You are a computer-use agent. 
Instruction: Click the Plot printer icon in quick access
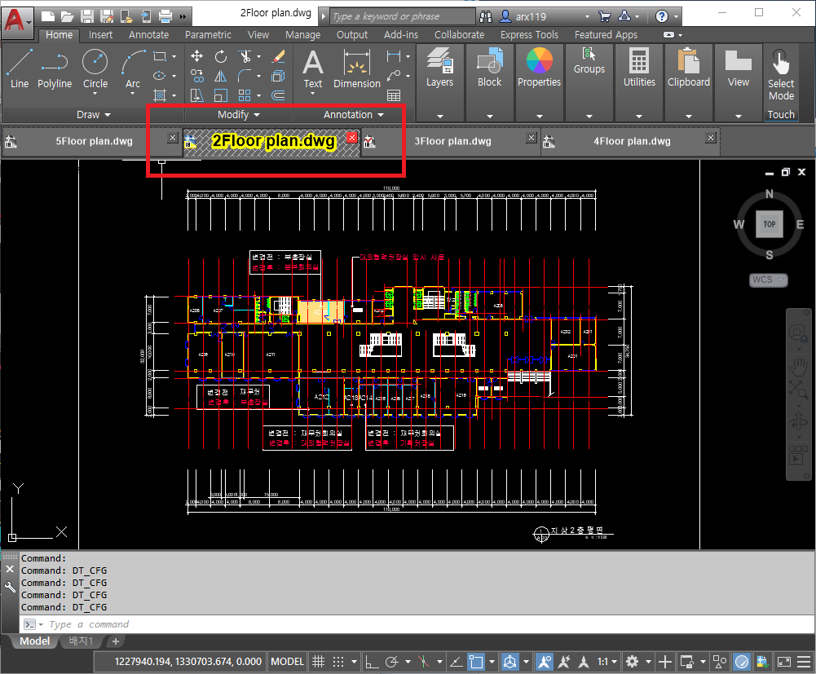click(165, 15)
